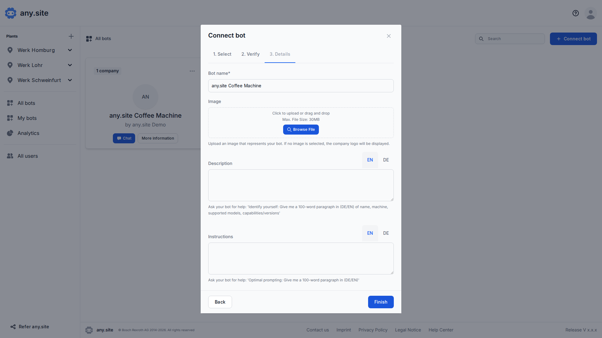Click More information on the bot card

tap(158, 138)
